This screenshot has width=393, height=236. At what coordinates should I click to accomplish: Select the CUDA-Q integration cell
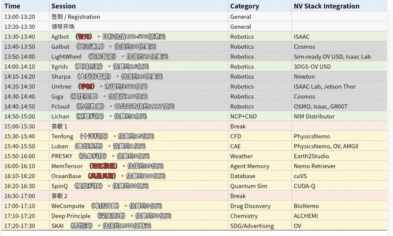[x=340, y=186]
